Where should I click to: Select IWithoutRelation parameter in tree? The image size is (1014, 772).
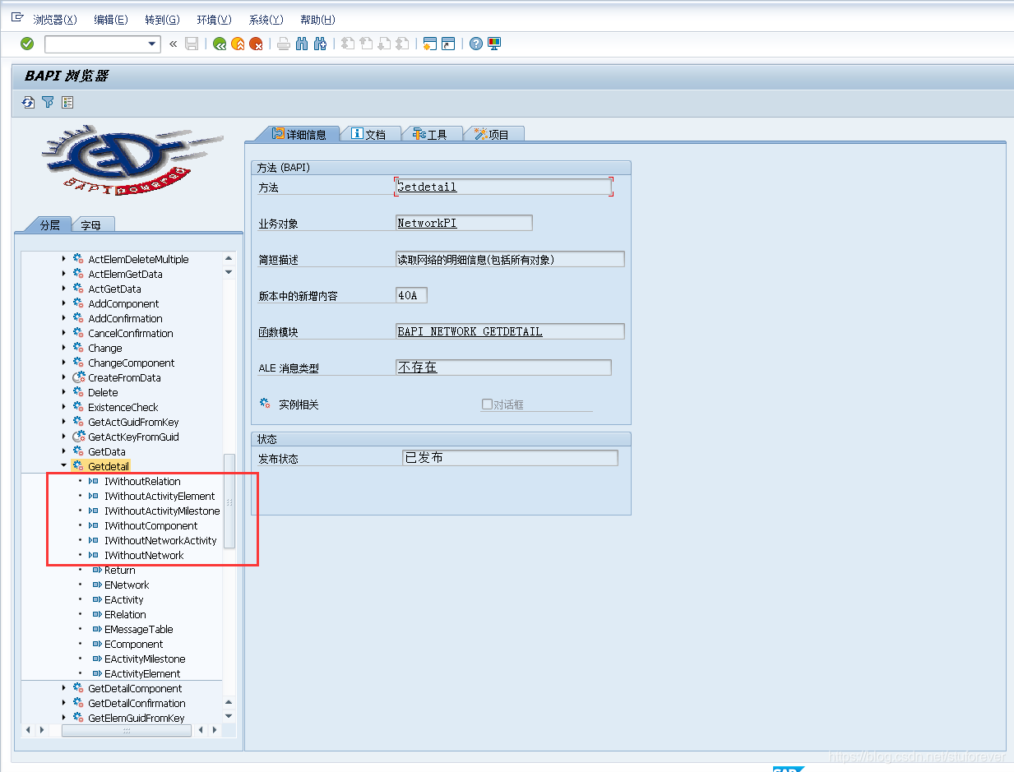tap(142, 481)
